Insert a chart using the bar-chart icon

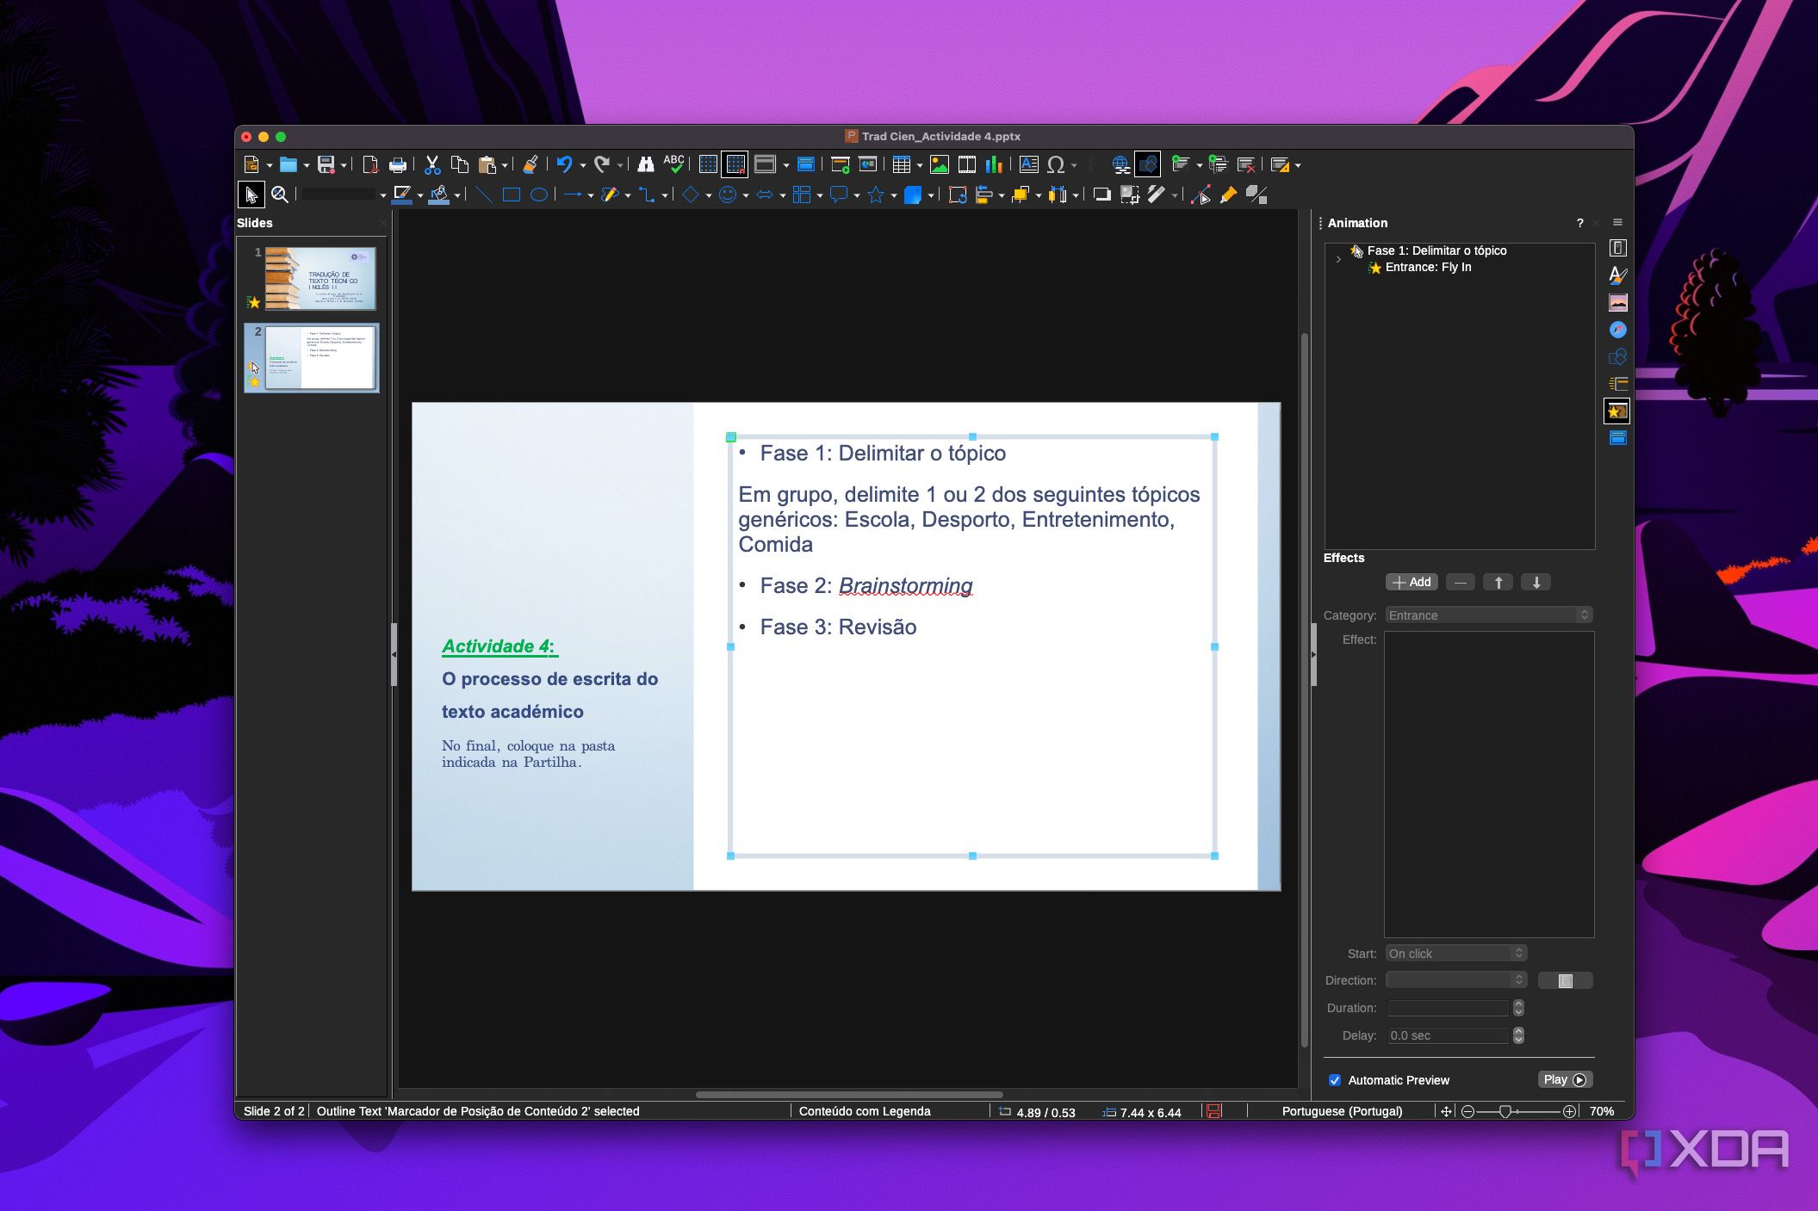[x=994, y=164]
